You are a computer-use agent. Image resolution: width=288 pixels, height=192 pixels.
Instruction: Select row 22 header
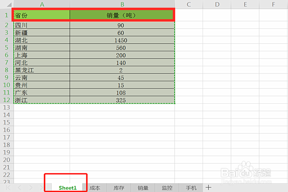(7, 175)
